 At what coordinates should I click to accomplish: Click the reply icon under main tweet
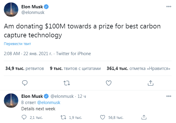25,83
